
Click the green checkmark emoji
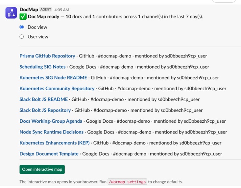pos(23,16)
